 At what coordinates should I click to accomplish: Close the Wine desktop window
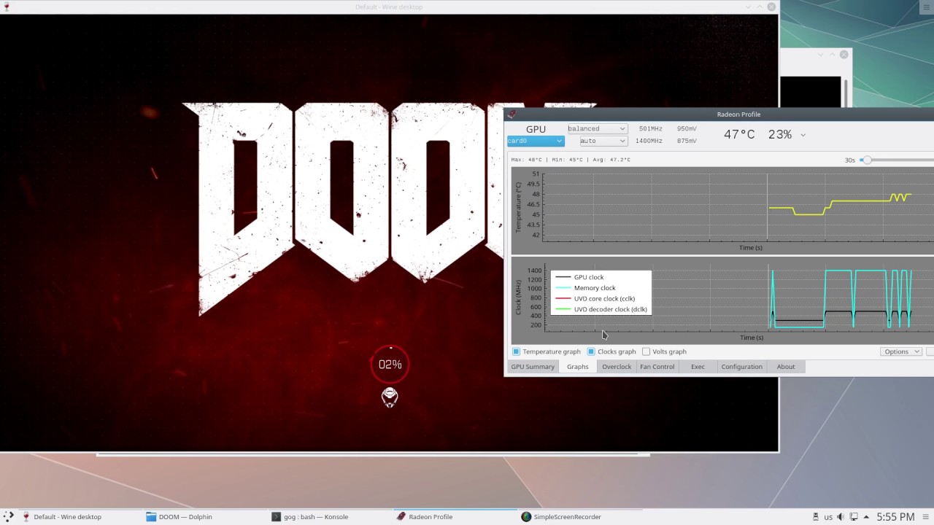pos(771,7)
